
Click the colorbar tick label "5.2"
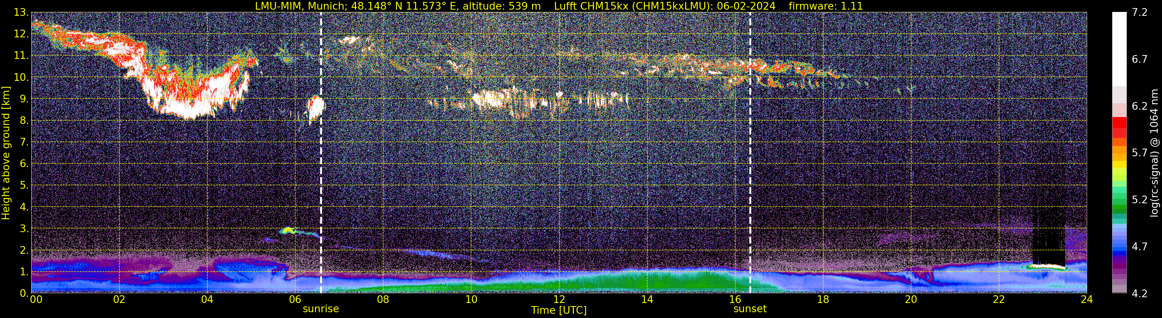tap(1140, 200)
